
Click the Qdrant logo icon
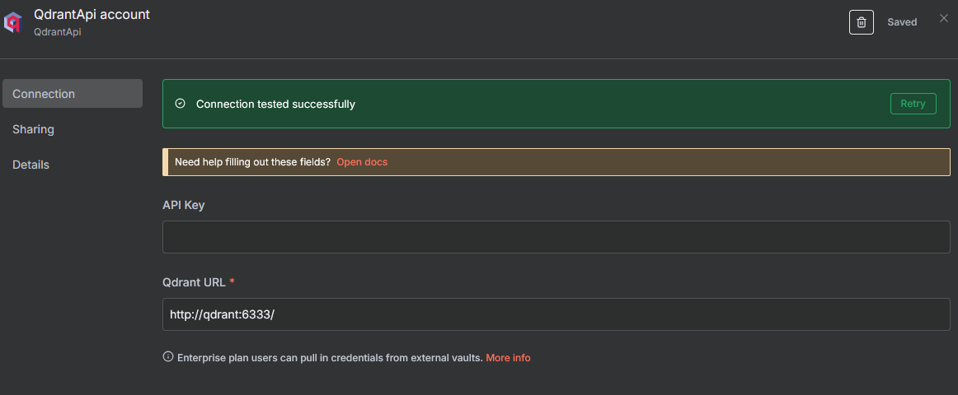(x=13, y=22)
